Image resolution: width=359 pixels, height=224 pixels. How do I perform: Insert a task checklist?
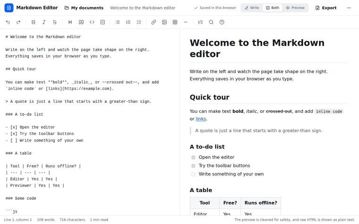(x=139, y=22)
